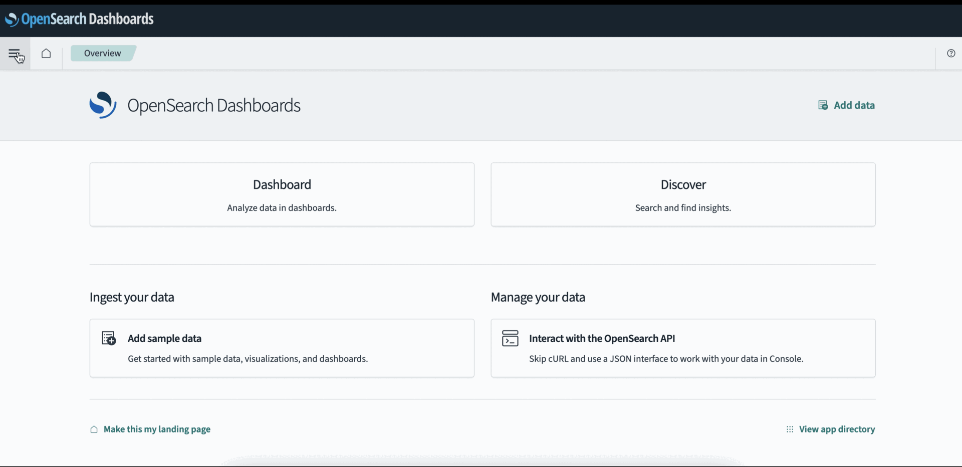962x467 pixels.
Task: Click 'Analyze data in dashboards.' description
Action: pyautogui.click(x=282, y=208)
